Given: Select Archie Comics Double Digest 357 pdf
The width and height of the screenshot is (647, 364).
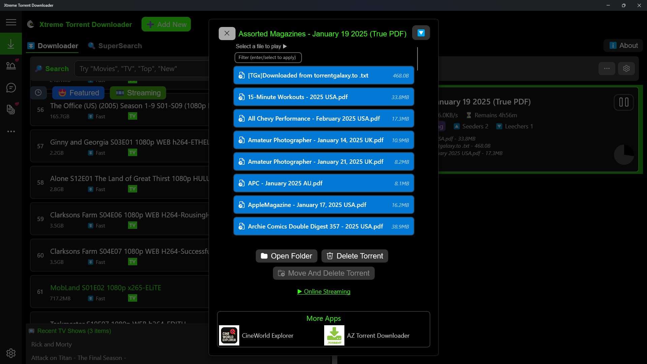Looking at the screenshot, I should coord(323,226).
